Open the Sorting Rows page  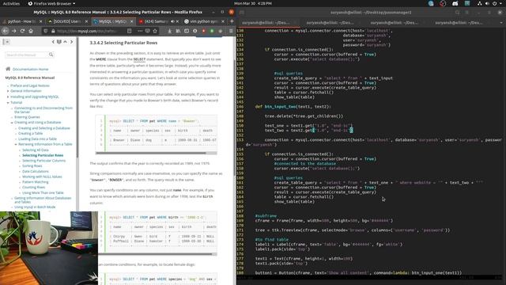[x=32, y=165]
